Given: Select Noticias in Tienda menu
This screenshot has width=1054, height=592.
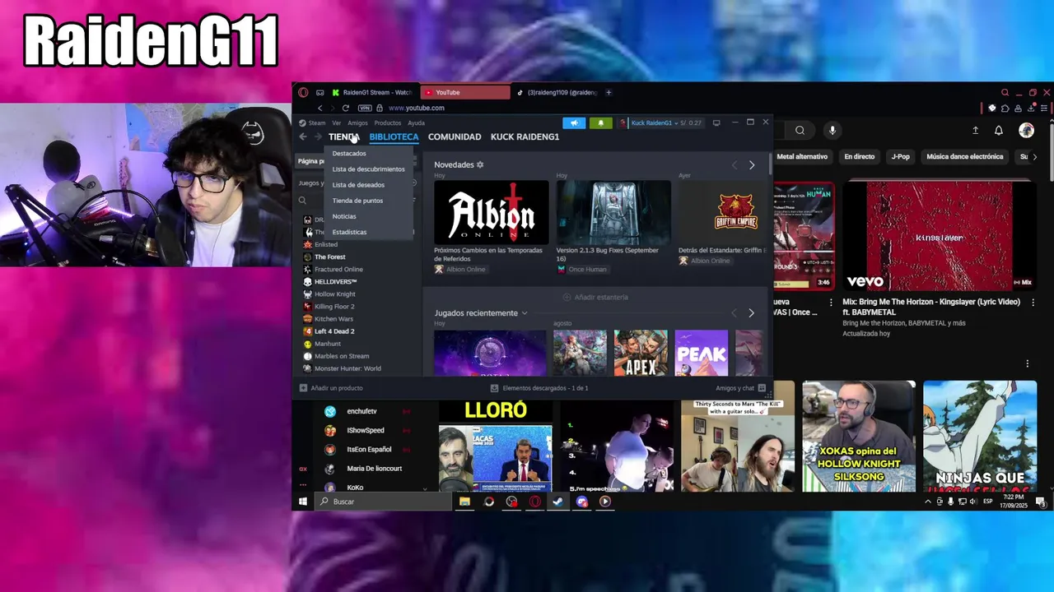Looking at the screenshot, I should (x=344, y=216).
